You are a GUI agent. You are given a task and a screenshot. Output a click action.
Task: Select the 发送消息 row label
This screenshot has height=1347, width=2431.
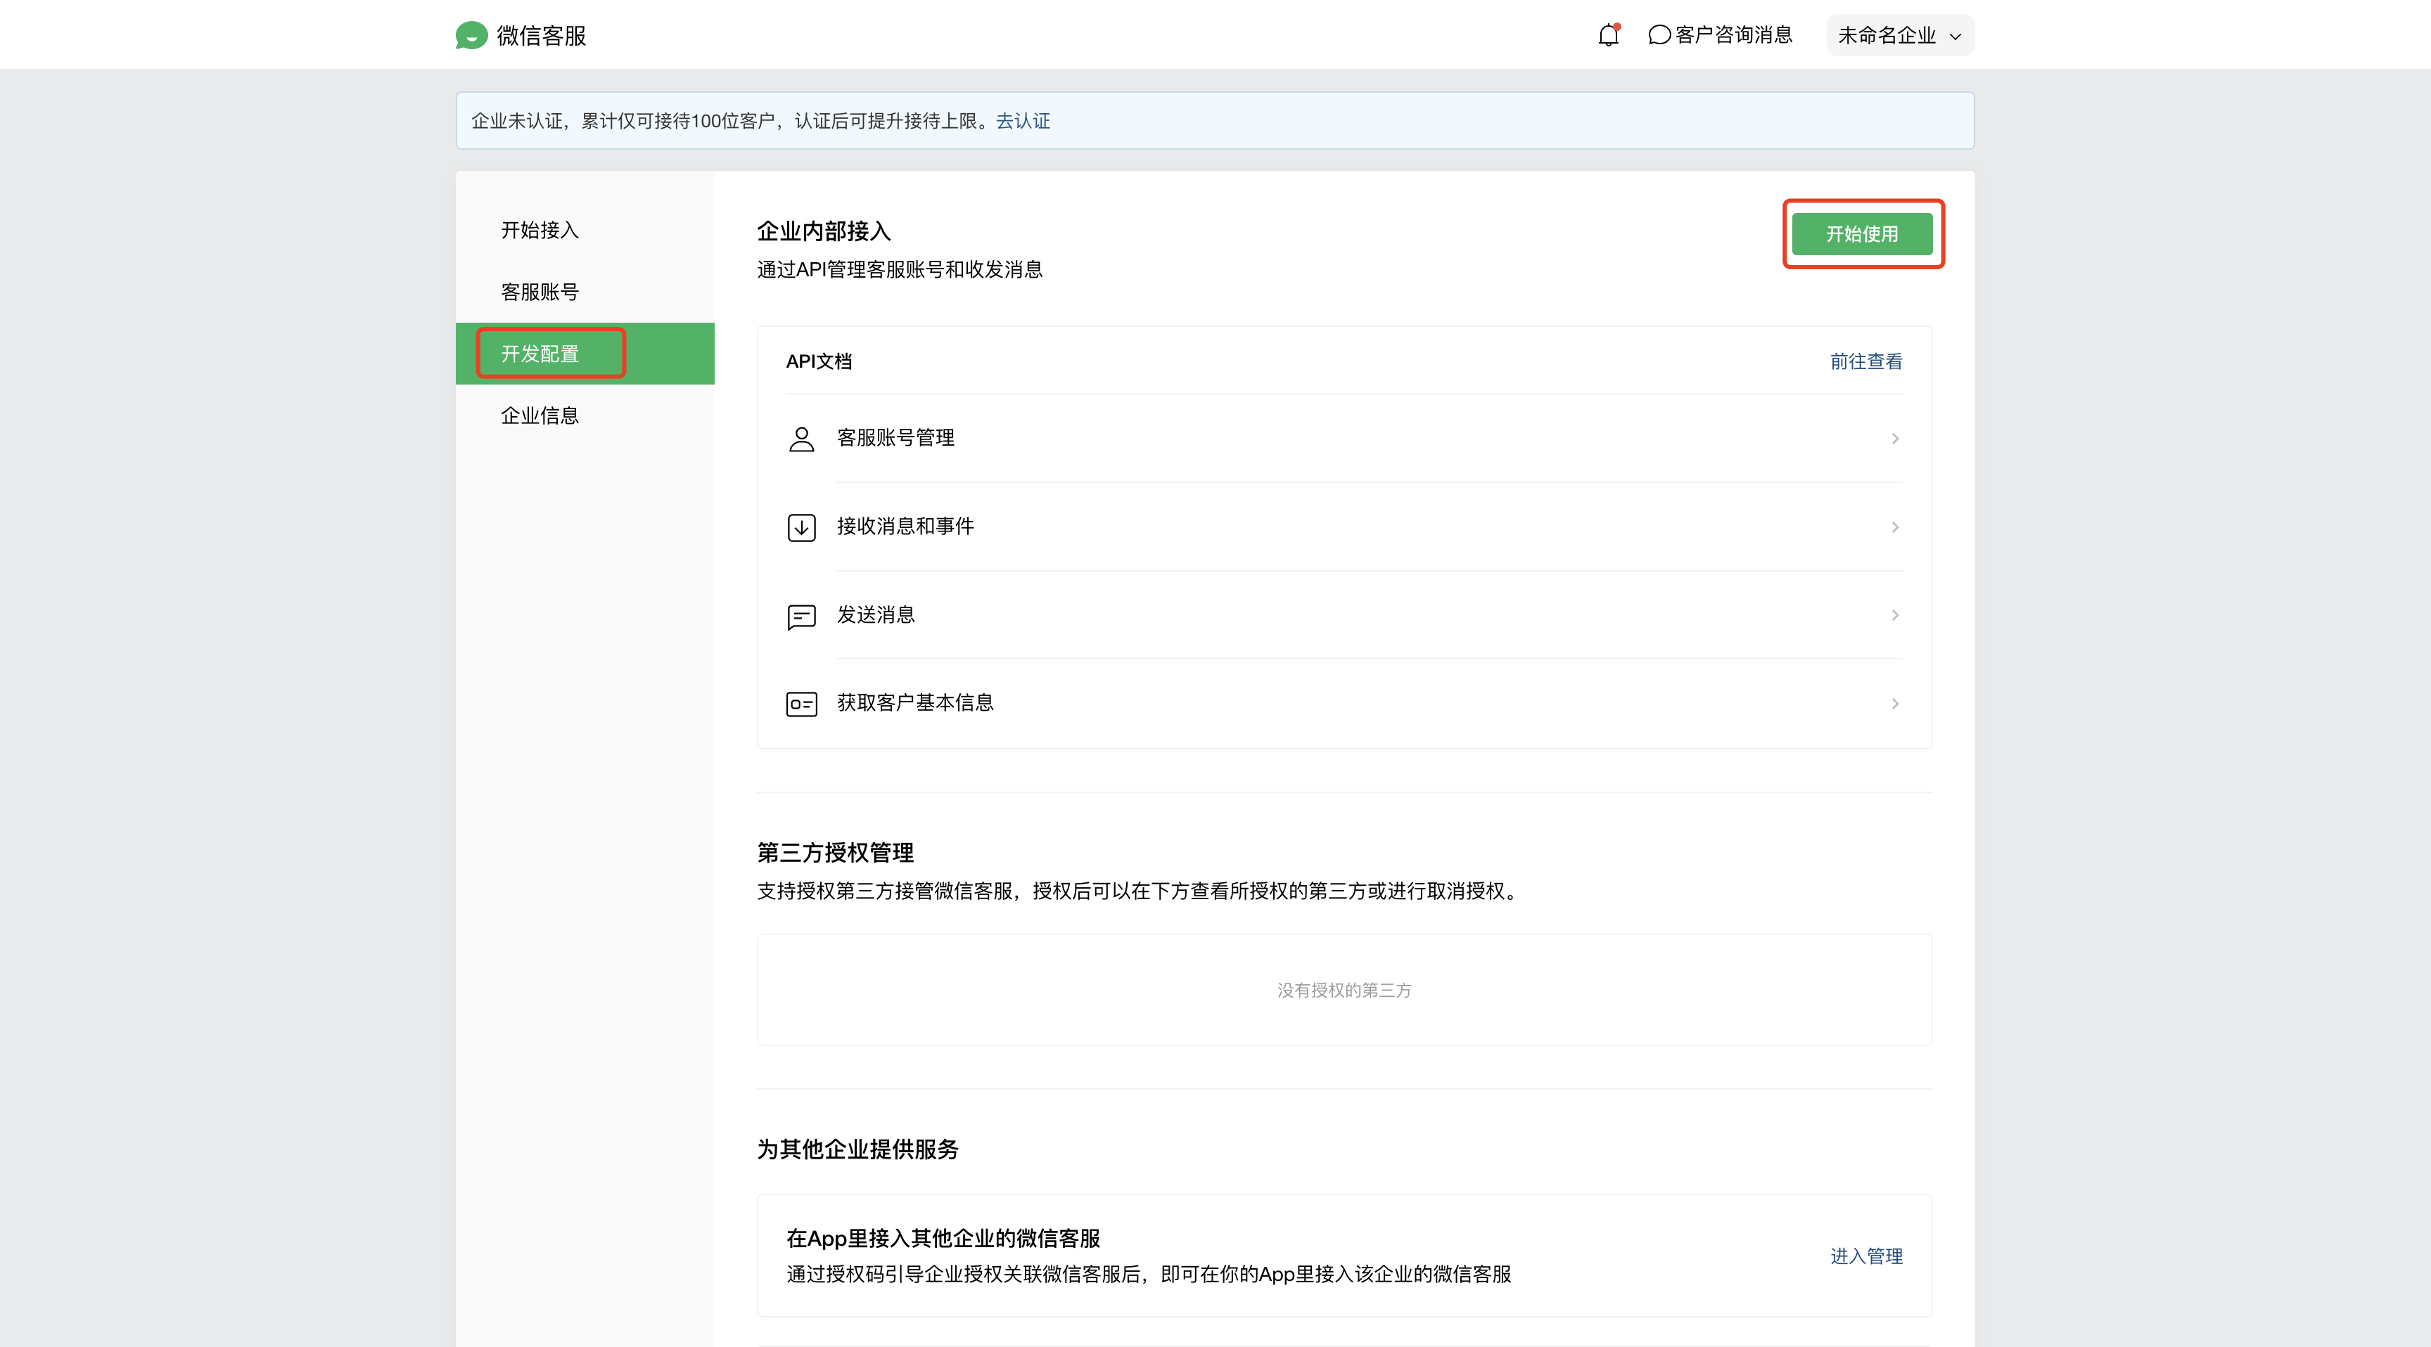(x=876, y=615)
